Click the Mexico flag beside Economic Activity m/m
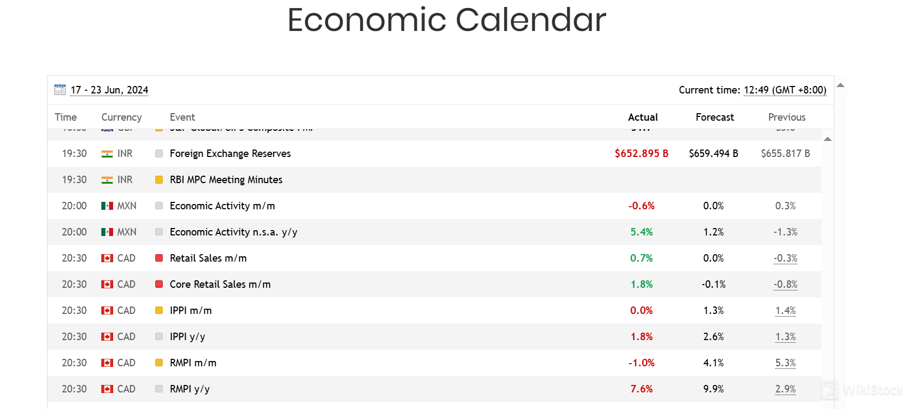Screen dimensions: 908x409 pyautogui.click(x=106, y=206)
